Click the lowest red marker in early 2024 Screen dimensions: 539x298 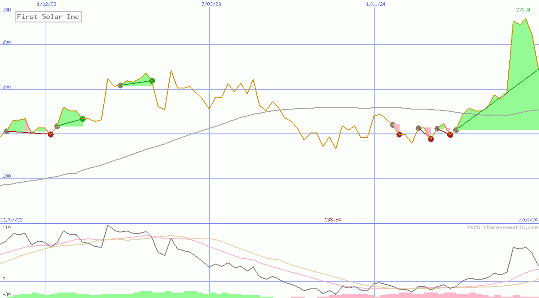pyautogui.click(x=431, y=139)
